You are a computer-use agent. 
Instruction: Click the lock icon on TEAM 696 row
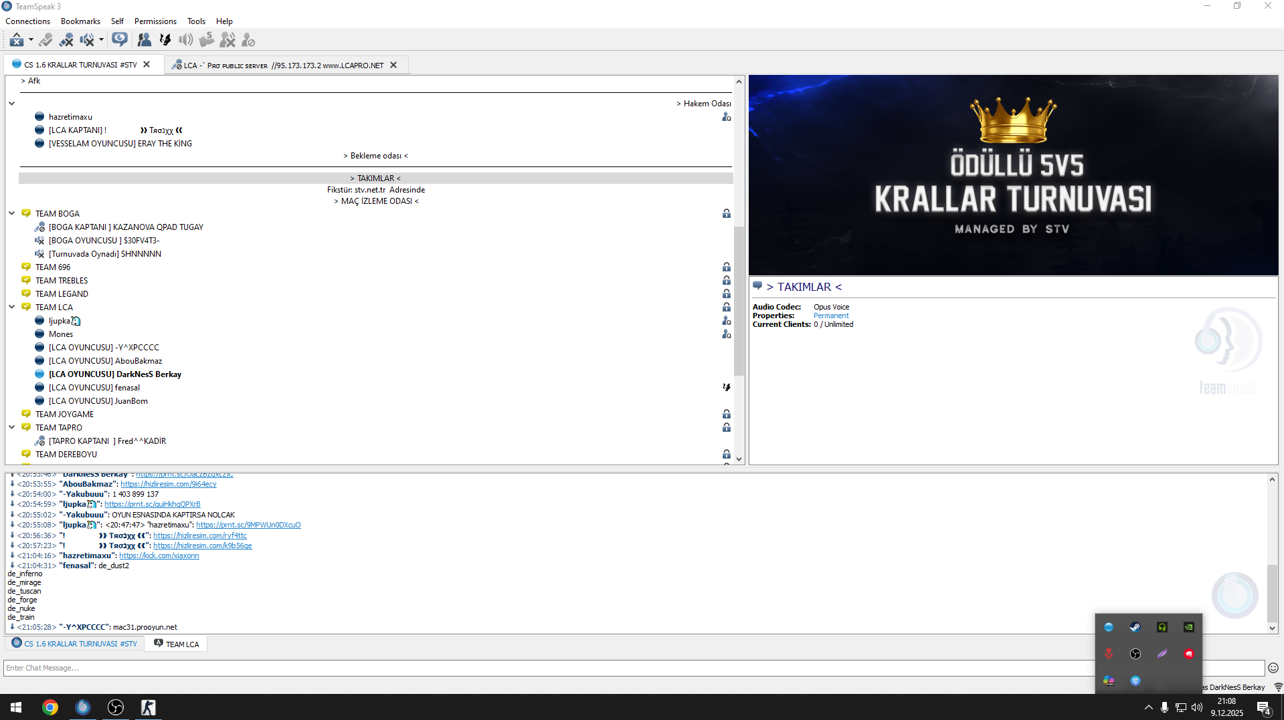click(x=726, y=267)
